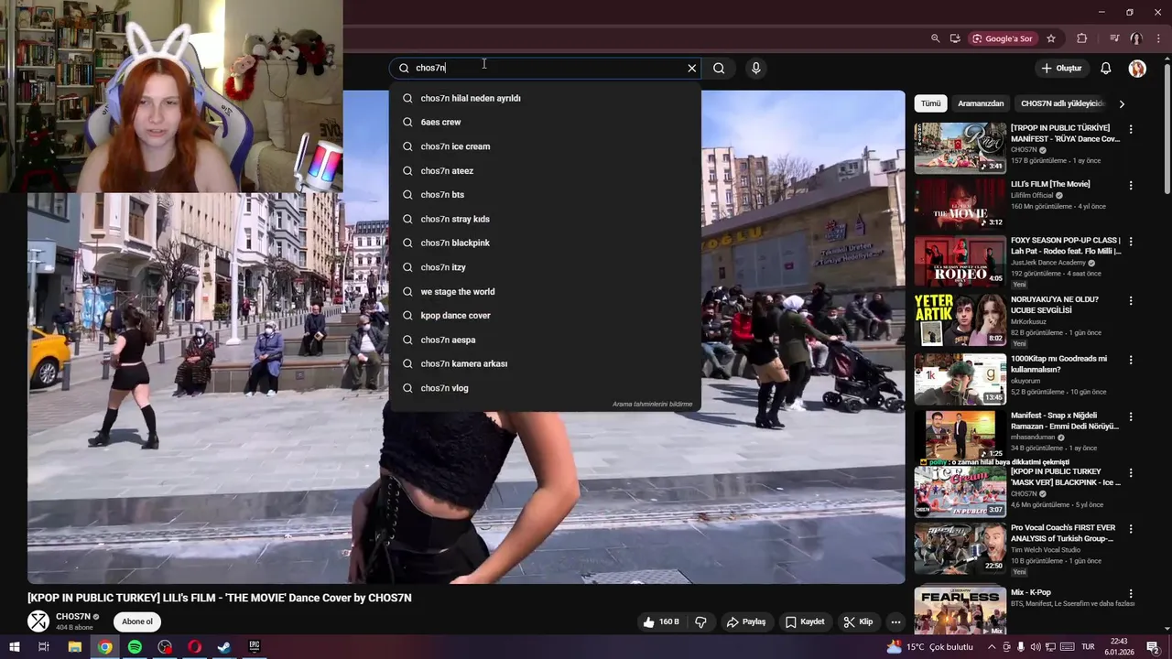This screenshot has width=1172, height=659.
Task: Save video with Kaydet button
Action: (x=805, y=621)
